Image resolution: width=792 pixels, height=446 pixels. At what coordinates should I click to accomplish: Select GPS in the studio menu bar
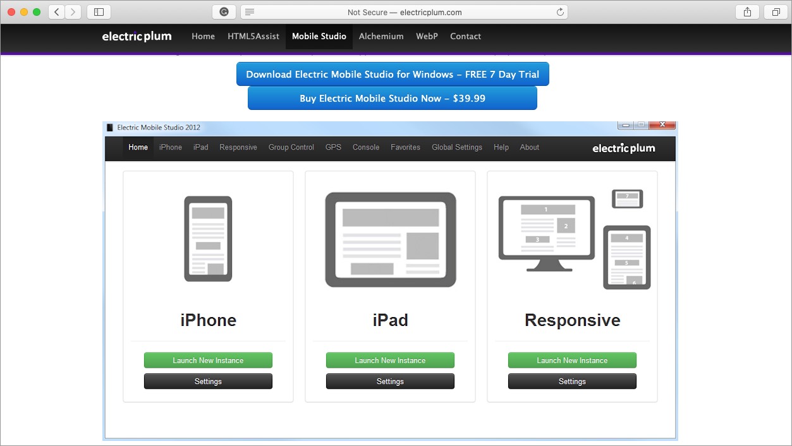tap(333, 147)
